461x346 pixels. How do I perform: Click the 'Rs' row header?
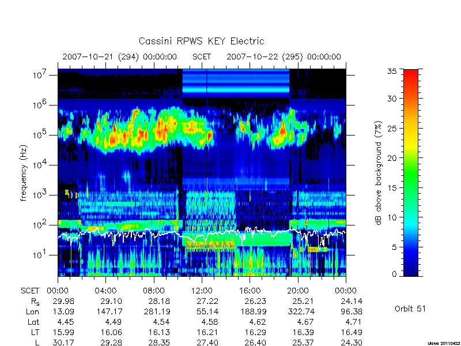tap(35, 302)
